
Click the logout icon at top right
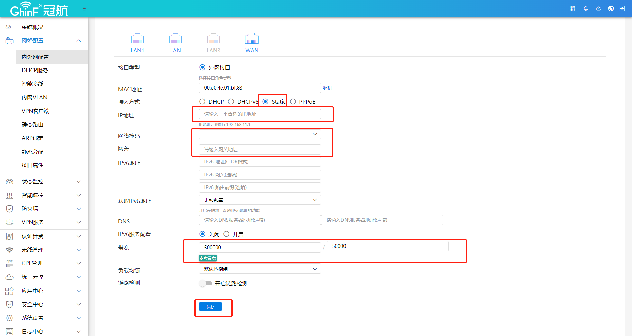[x=622, y=8]
